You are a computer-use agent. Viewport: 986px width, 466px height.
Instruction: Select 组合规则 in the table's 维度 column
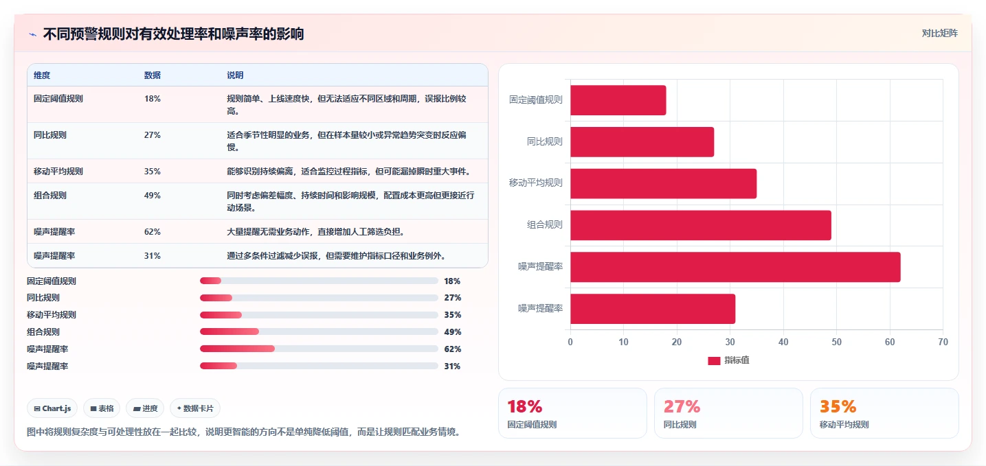click(x=50, y=196)
